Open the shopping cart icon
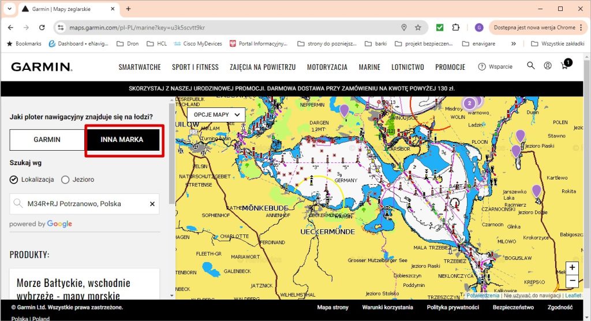 click(565, 66)
